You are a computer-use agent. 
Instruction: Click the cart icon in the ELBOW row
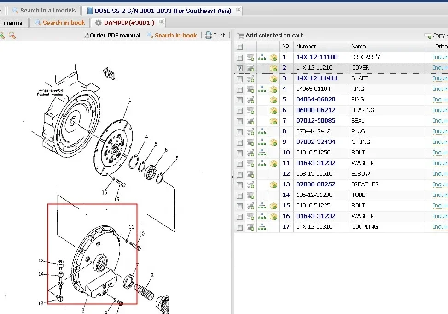click(x=250, y=174)
